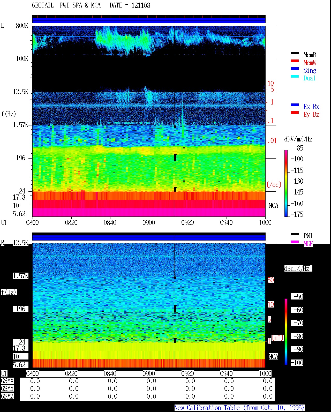Click the '-85' color bar value

coord(298,148)
